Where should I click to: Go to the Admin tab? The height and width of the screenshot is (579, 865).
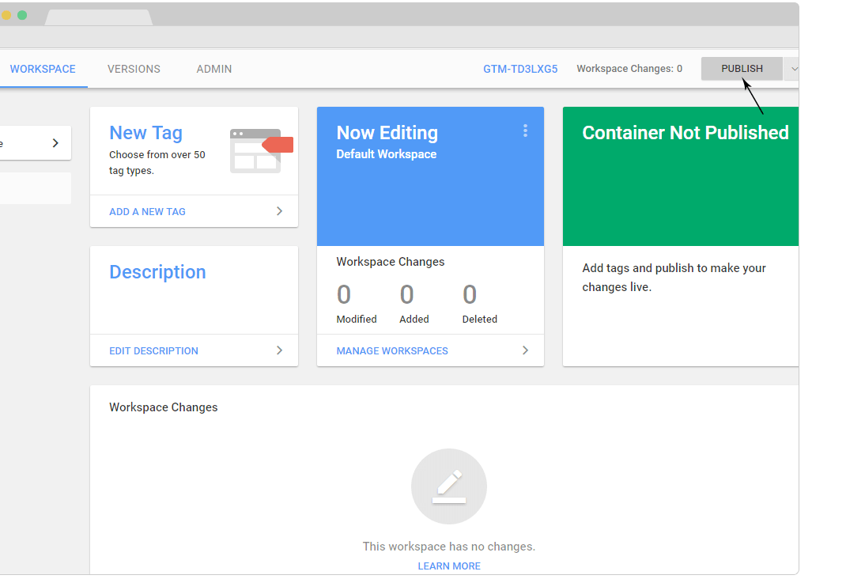click(214, 69)
